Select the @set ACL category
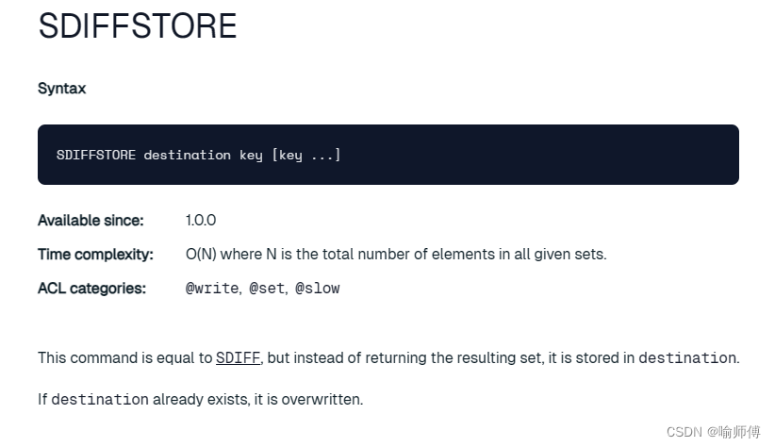The width and height of the screenshot is (775, 447). pos(268,289)
